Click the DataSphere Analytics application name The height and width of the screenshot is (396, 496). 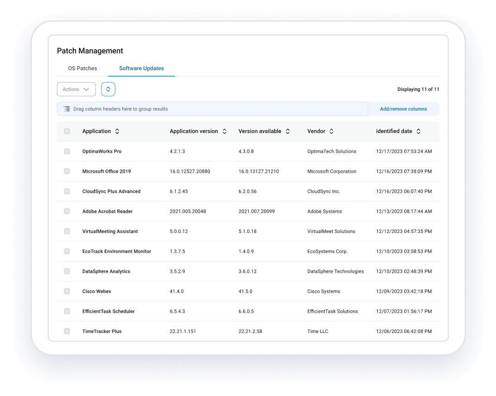point(106,271)
